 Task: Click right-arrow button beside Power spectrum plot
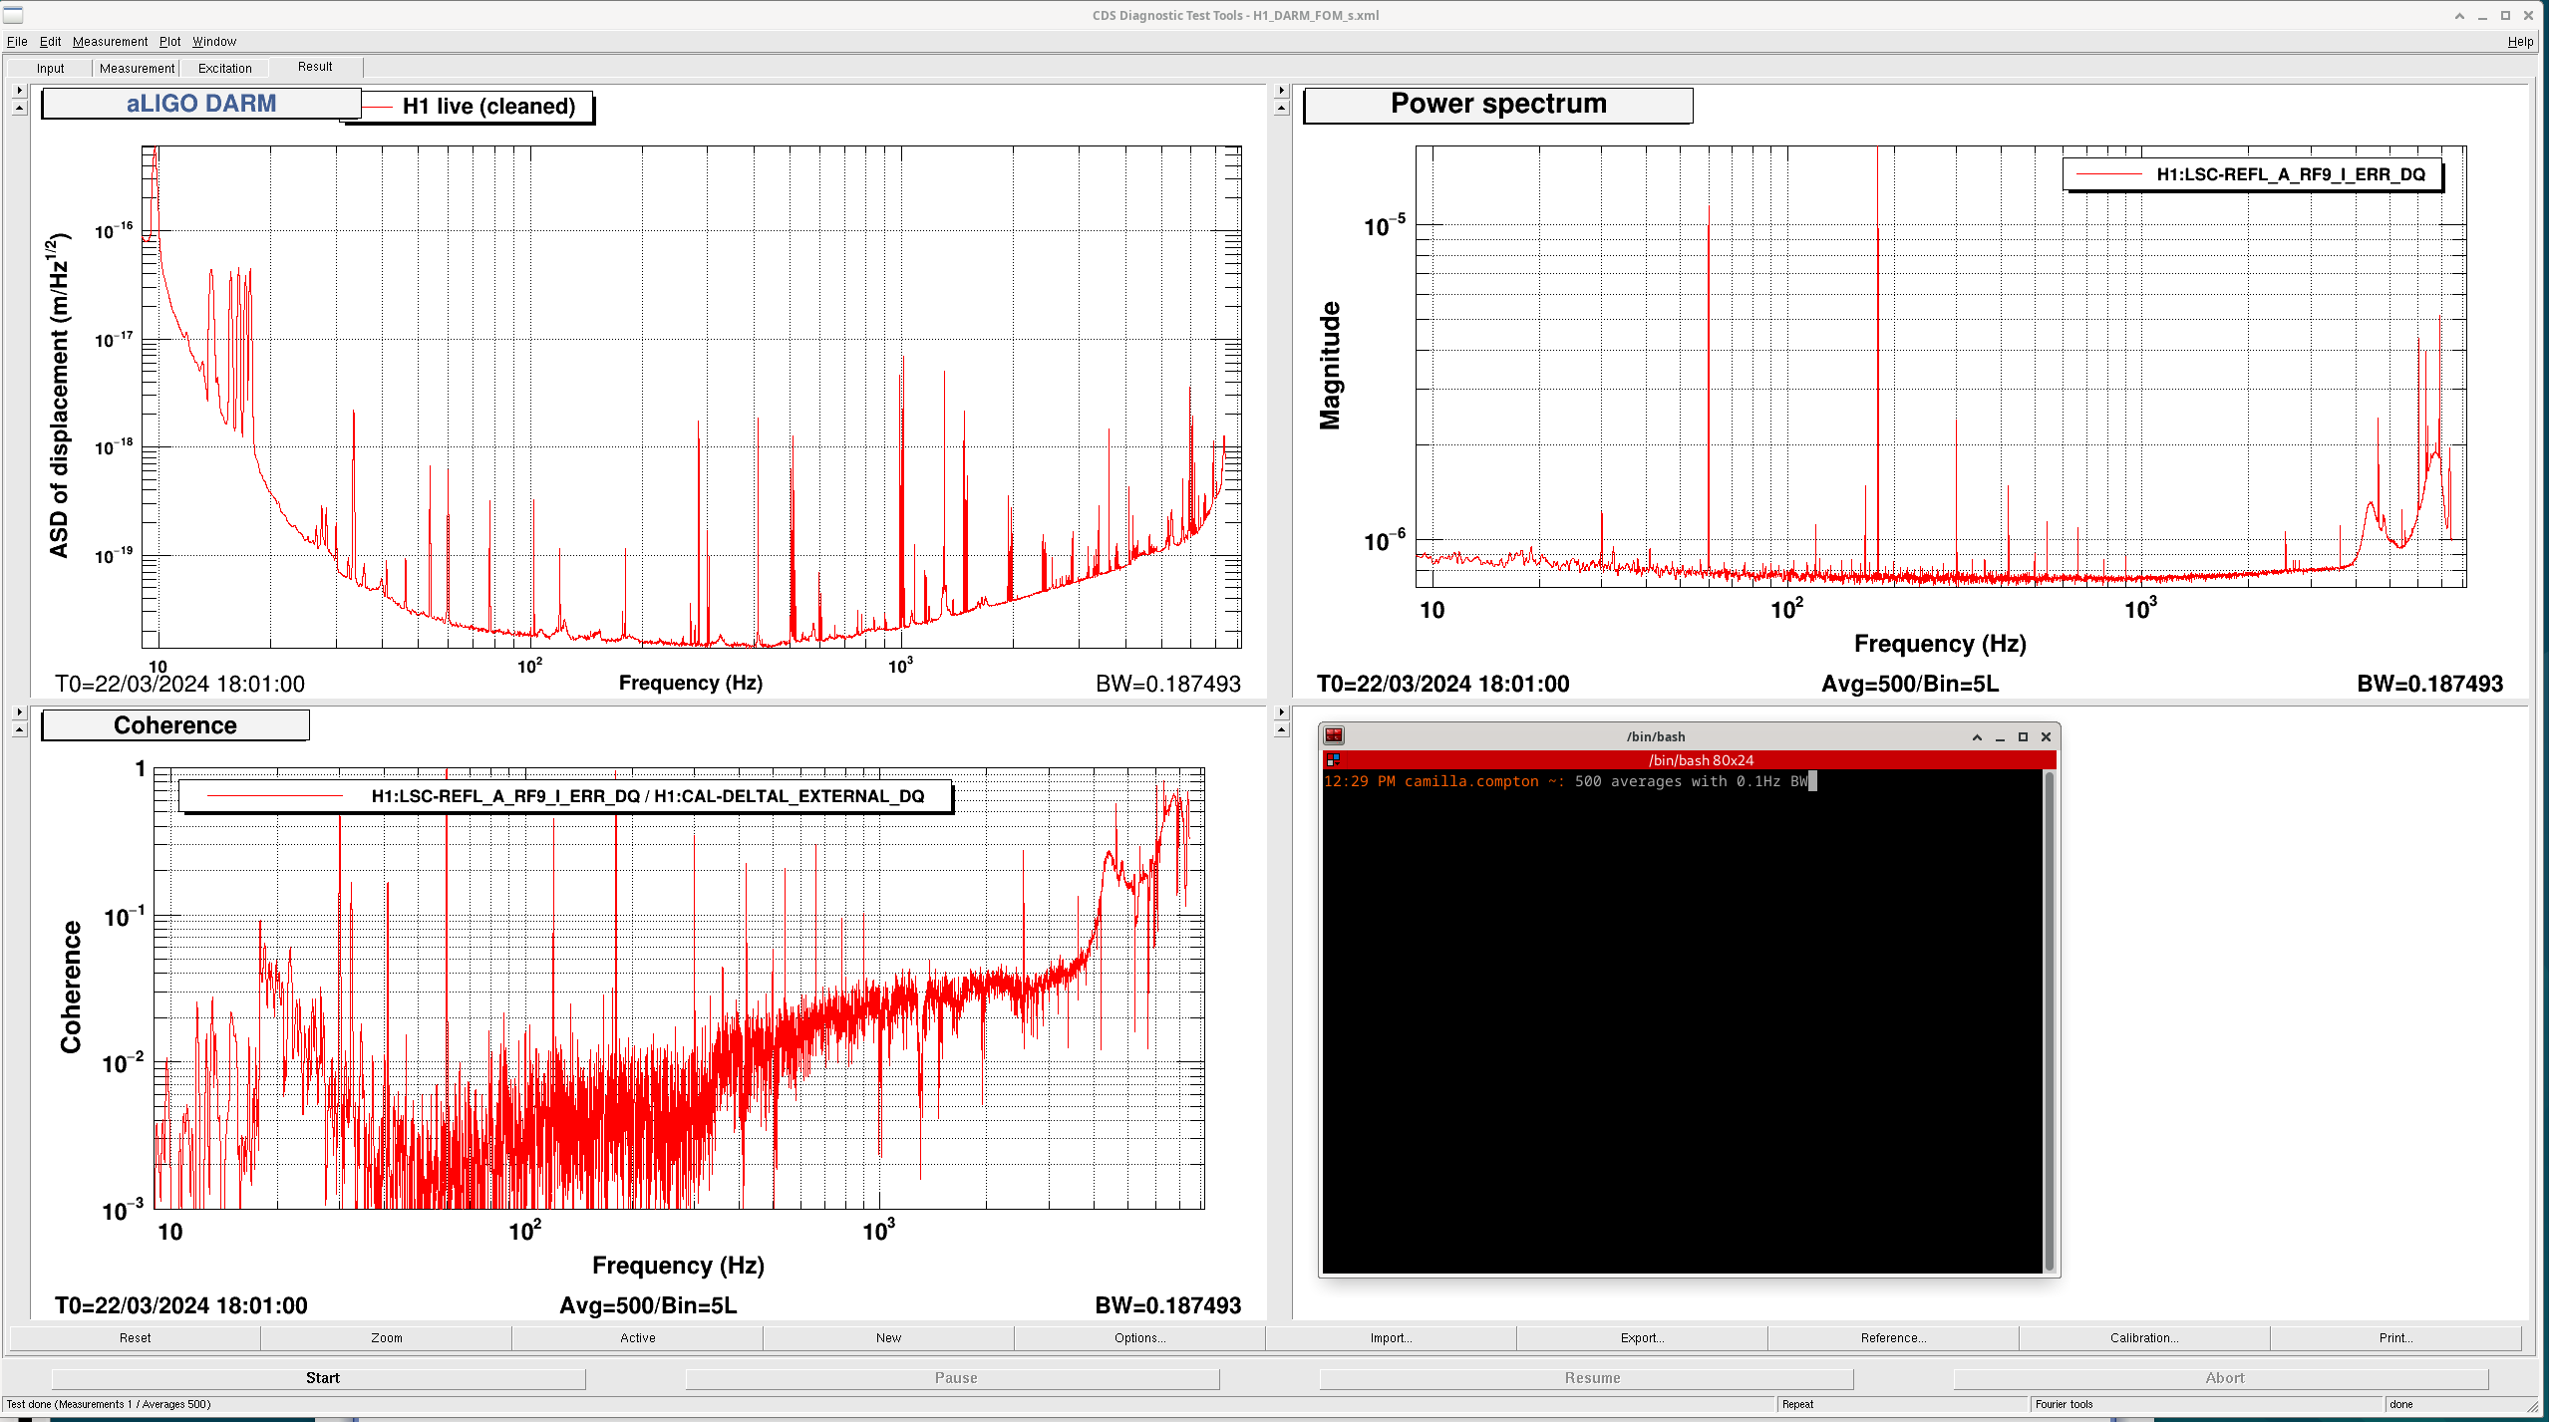tap(1282, 91)
